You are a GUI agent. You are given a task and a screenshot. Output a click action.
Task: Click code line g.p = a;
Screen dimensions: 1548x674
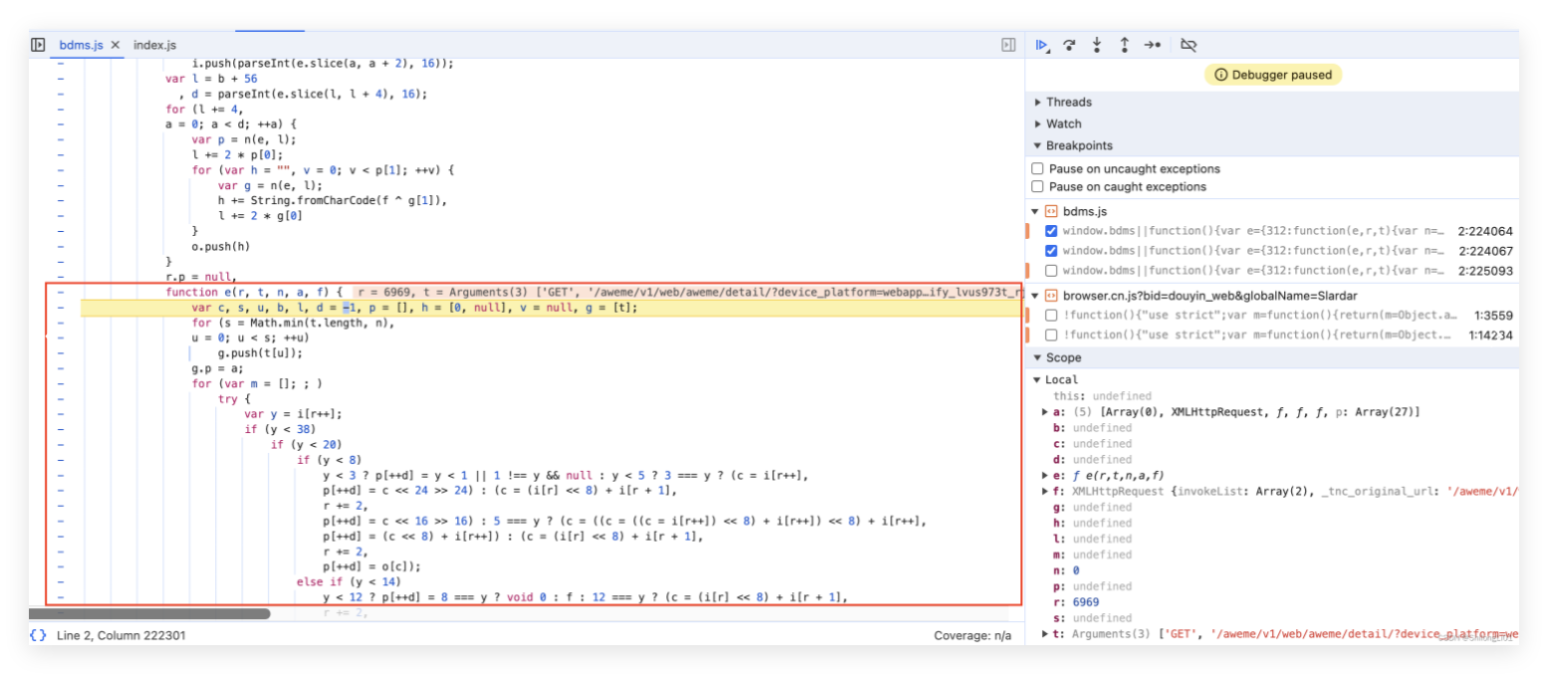tap(218, 368)
